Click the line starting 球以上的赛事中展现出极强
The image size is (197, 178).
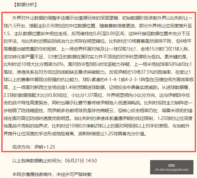[x=99, y=80]
